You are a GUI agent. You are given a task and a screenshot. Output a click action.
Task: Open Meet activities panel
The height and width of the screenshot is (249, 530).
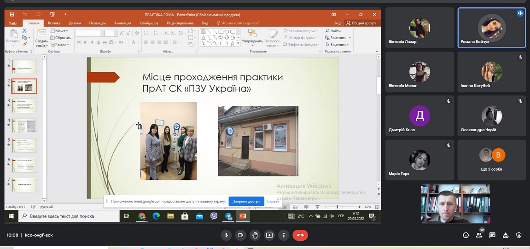tap(505, 235)
